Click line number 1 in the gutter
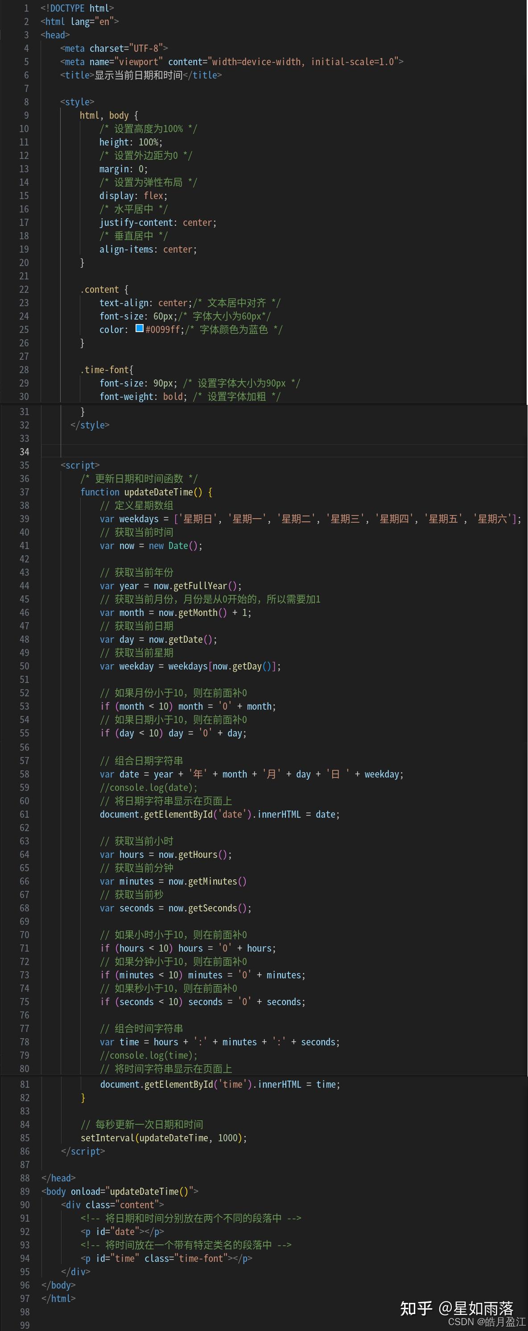This screenshot has height=1331, width=528. [x=26, y=8]
